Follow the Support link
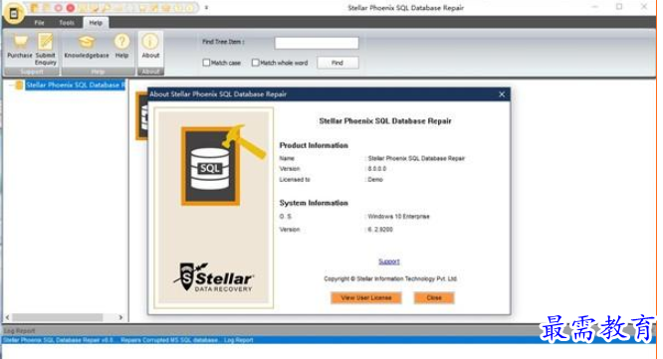Image resolution: width=663 pixels, height=359 pixels. 389,262
